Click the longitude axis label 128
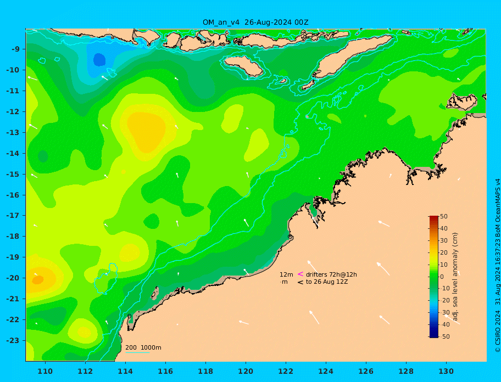 click(406, 372)
